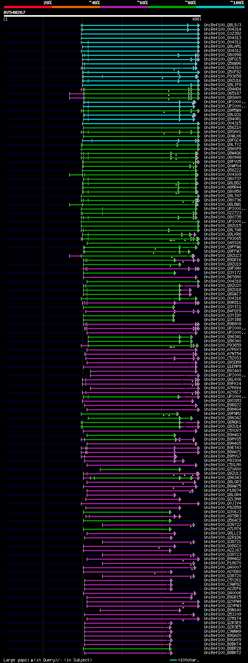Click the white AV540267 query bar

pos(102,16)
